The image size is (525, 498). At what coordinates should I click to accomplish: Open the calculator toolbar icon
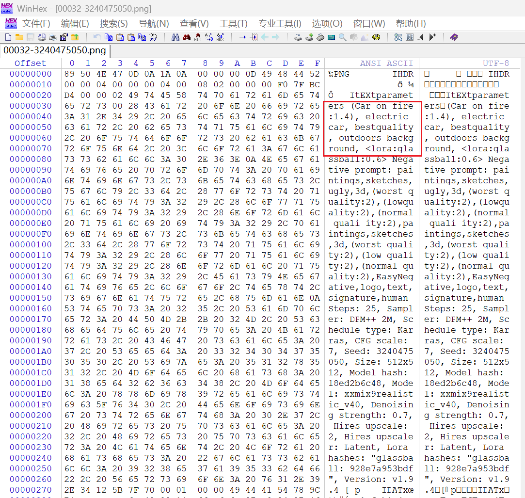(x=332, y=37)
